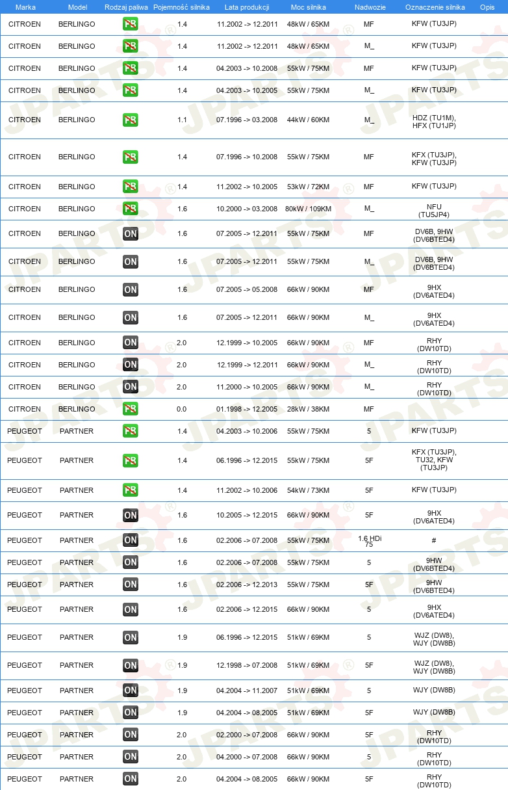508x790 pixels.
Task: Click the date range 12.1998 -> 07.2008
Action: 247,665
